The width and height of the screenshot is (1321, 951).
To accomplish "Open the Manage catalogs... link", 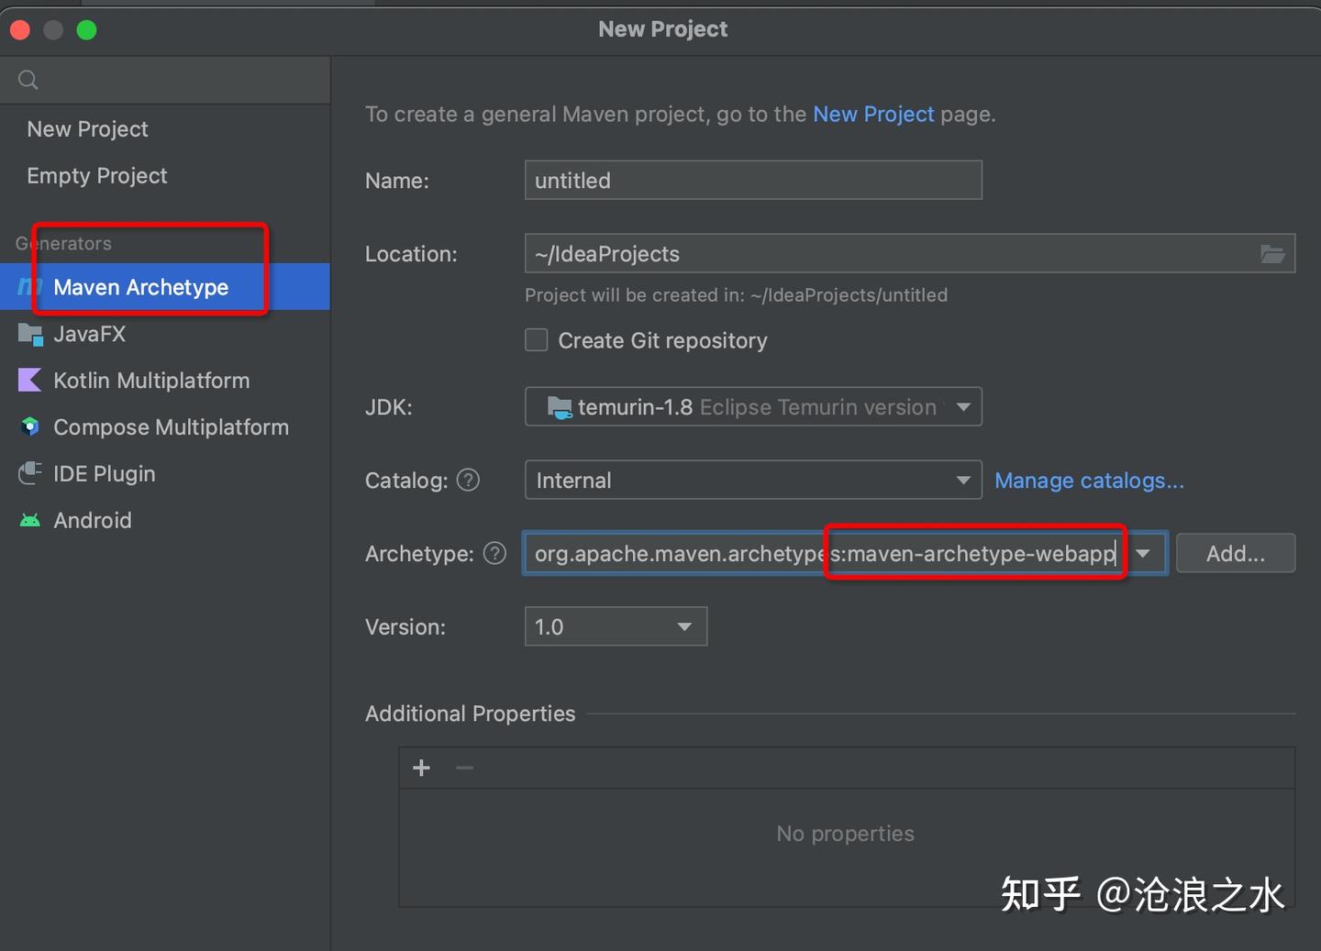I will click(x=1089, y=481).
